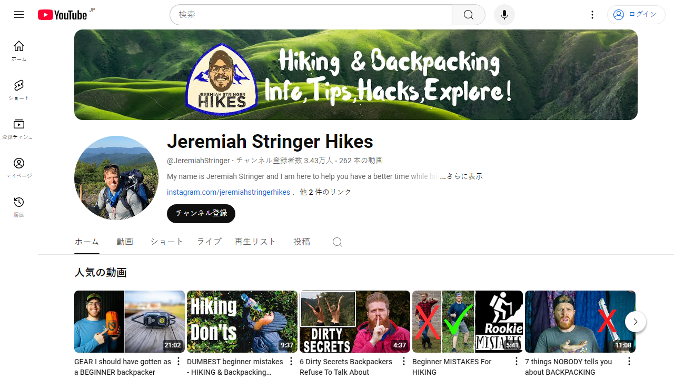Click the @JeremiahStringer handle text
The image size is (674, 379).
click(x=199, y=161)
